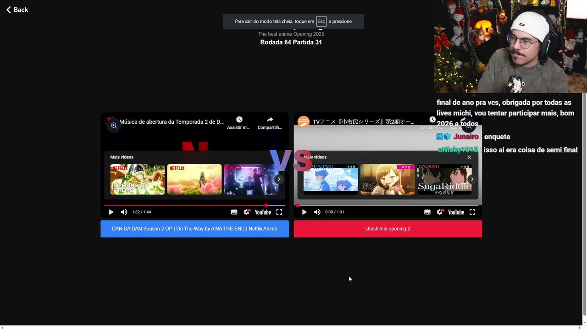Click Junairo username in chat

click(466, 137)
